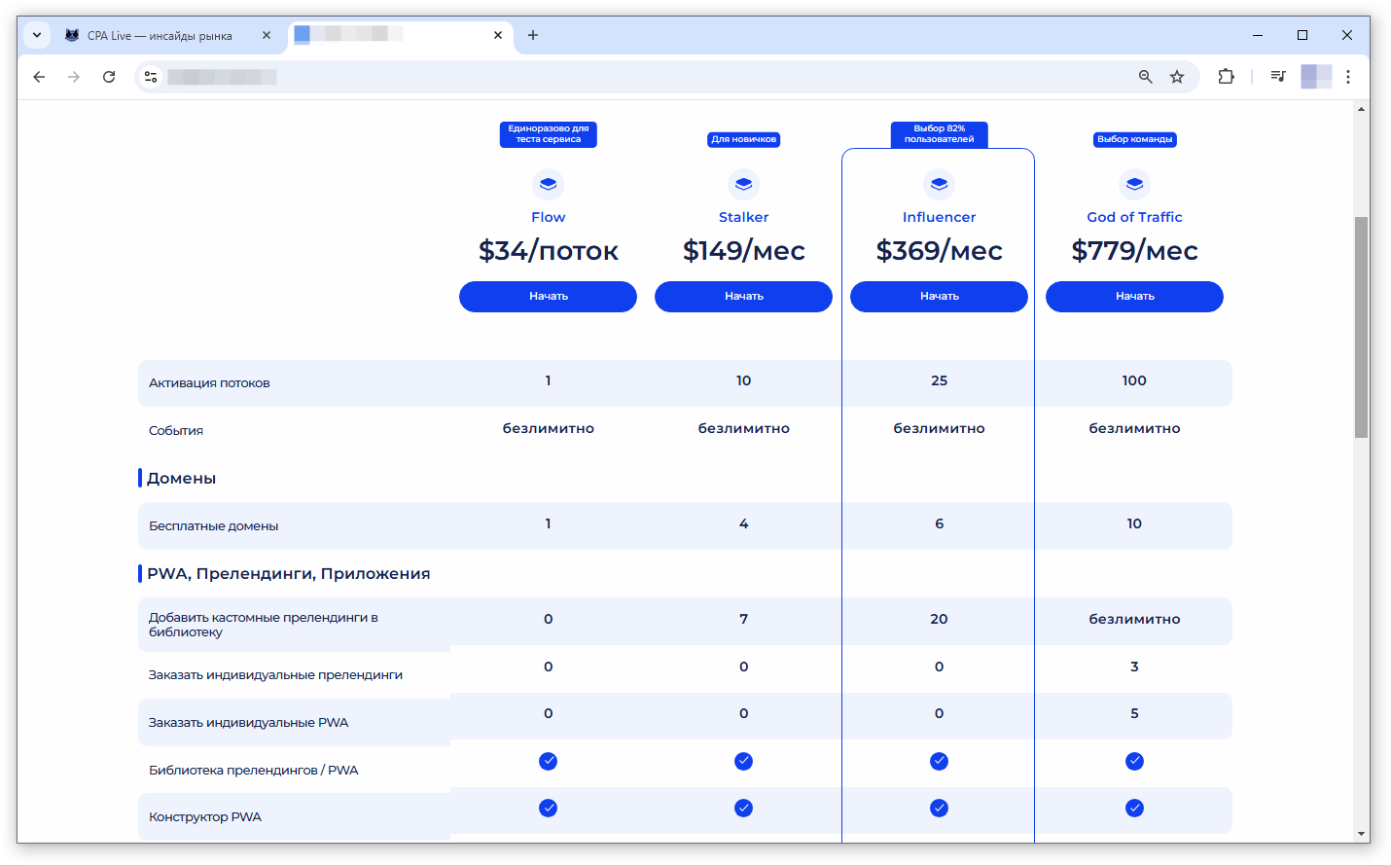Click the Домены section heading
1391x865 pixels.
pyautogui.click(x=181, y=479)
